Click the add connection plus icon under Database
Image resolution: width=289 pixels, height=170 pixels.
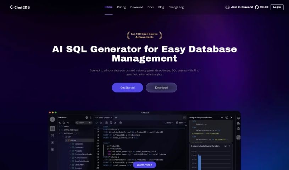60,123
